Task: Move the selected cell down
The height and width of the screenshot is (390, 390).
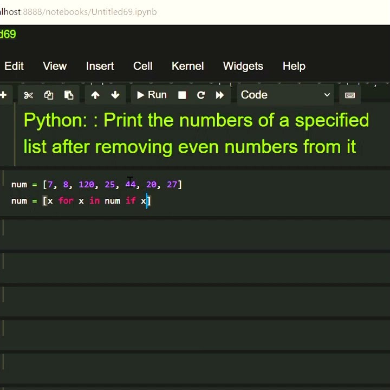Action: click(115, 95)
